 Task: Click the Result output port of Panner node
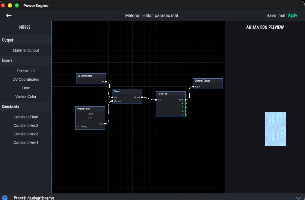(x=142, y=97)
